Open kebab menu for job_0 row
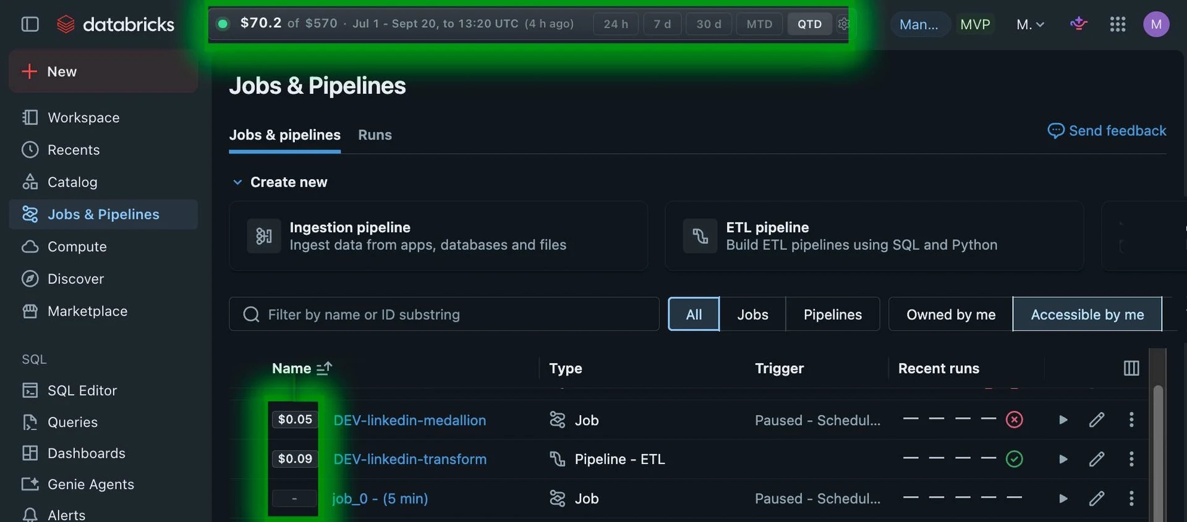The image size is (1187, 522). tap(1131, 499)
